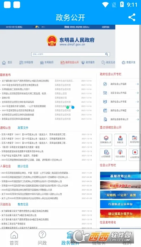This screenshot has height=247, width=141.
Task: Open 东明县情 in website navigation
Action: [26, 62]
